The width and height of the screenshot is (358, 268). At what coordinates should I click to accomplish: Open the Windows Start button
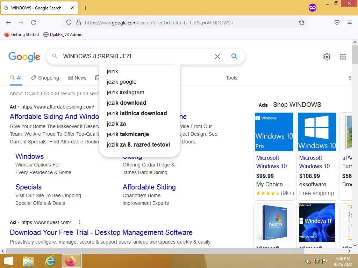[x=8, y=261]
